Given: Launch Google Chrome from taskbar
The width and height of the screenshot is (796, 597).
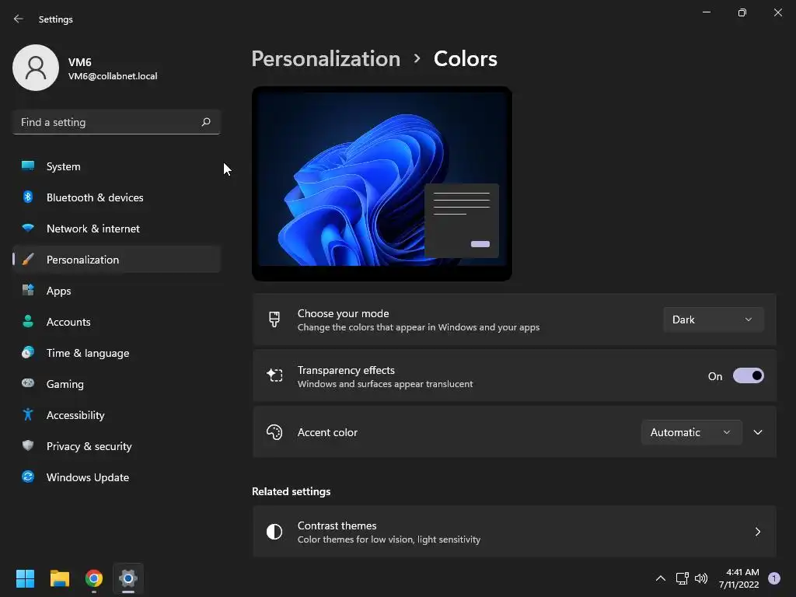Looking at the screenshot, I should pyautogui.click(x=94, y=578).
